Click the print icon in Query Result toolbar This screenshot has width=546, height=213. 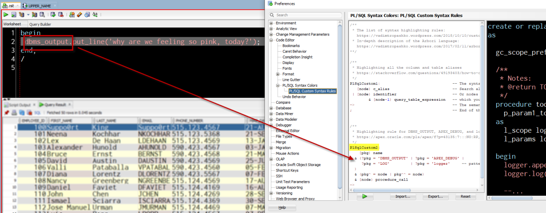click(14, 113)
